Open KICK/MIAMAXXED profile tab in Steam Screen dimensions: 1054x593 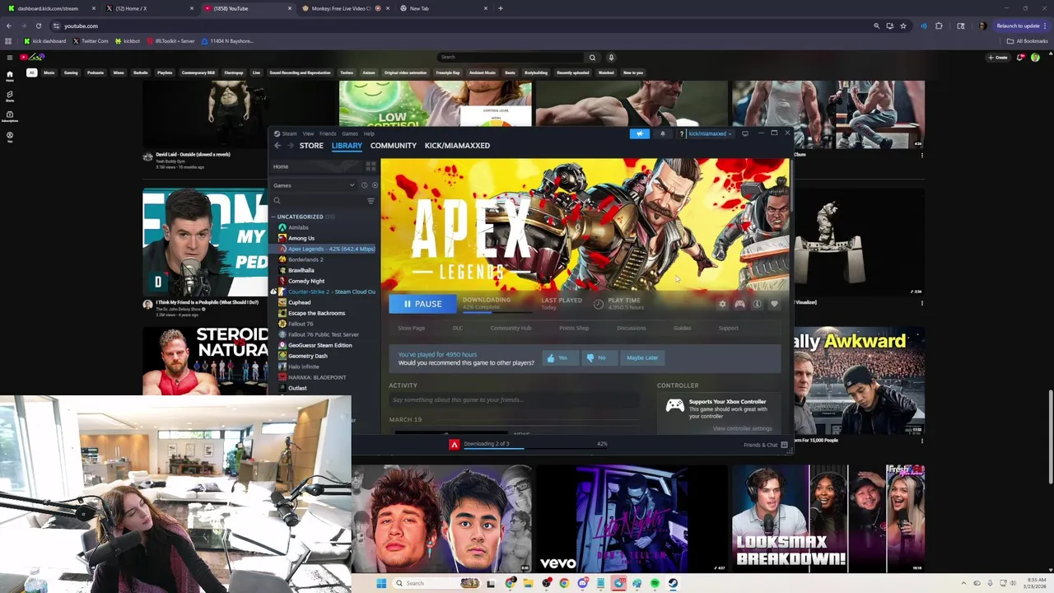tap(457, 146)
